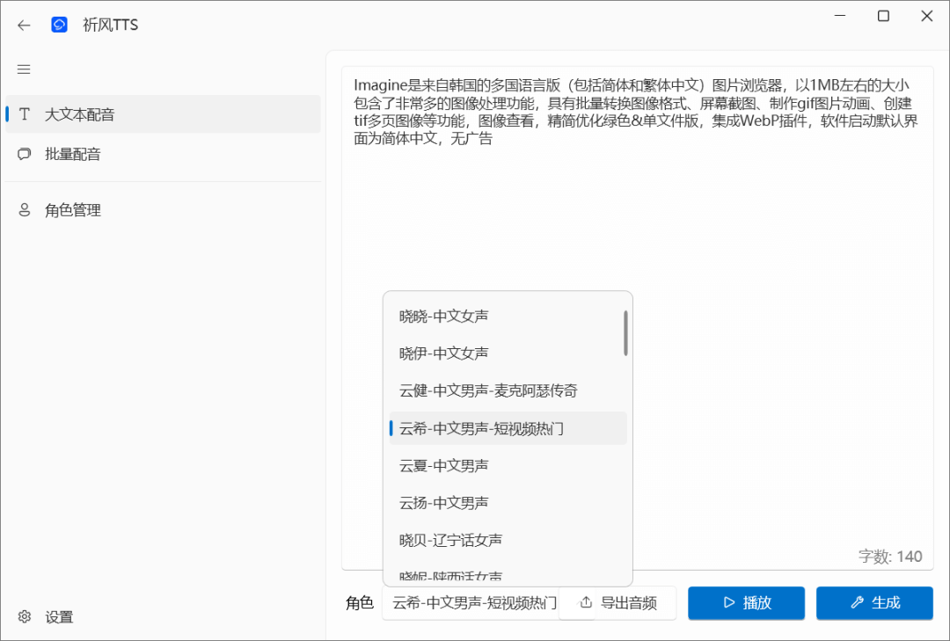The image size is (950, 641).
Task: Select voice 云夏-中文男声
Action: pos(508,465)
